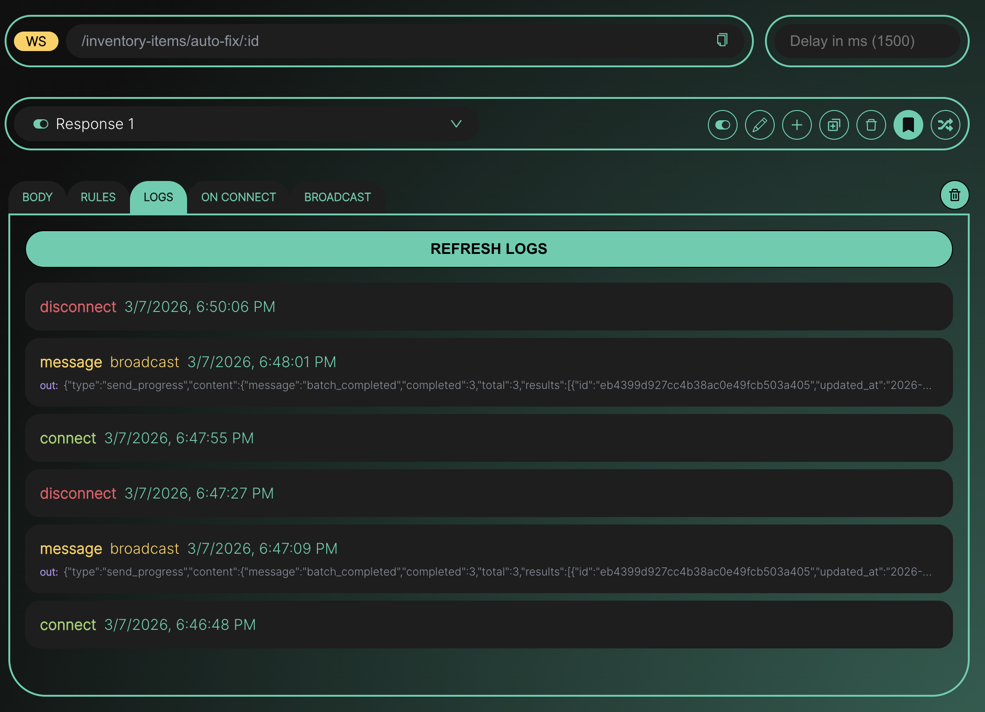
Task: Click the pencil edit response icon
Action: [759, 125]
